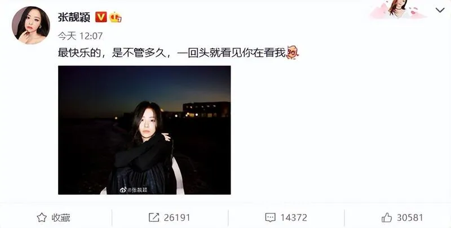Click the Weibo eye logo in photo watermark

click(123, 190)
